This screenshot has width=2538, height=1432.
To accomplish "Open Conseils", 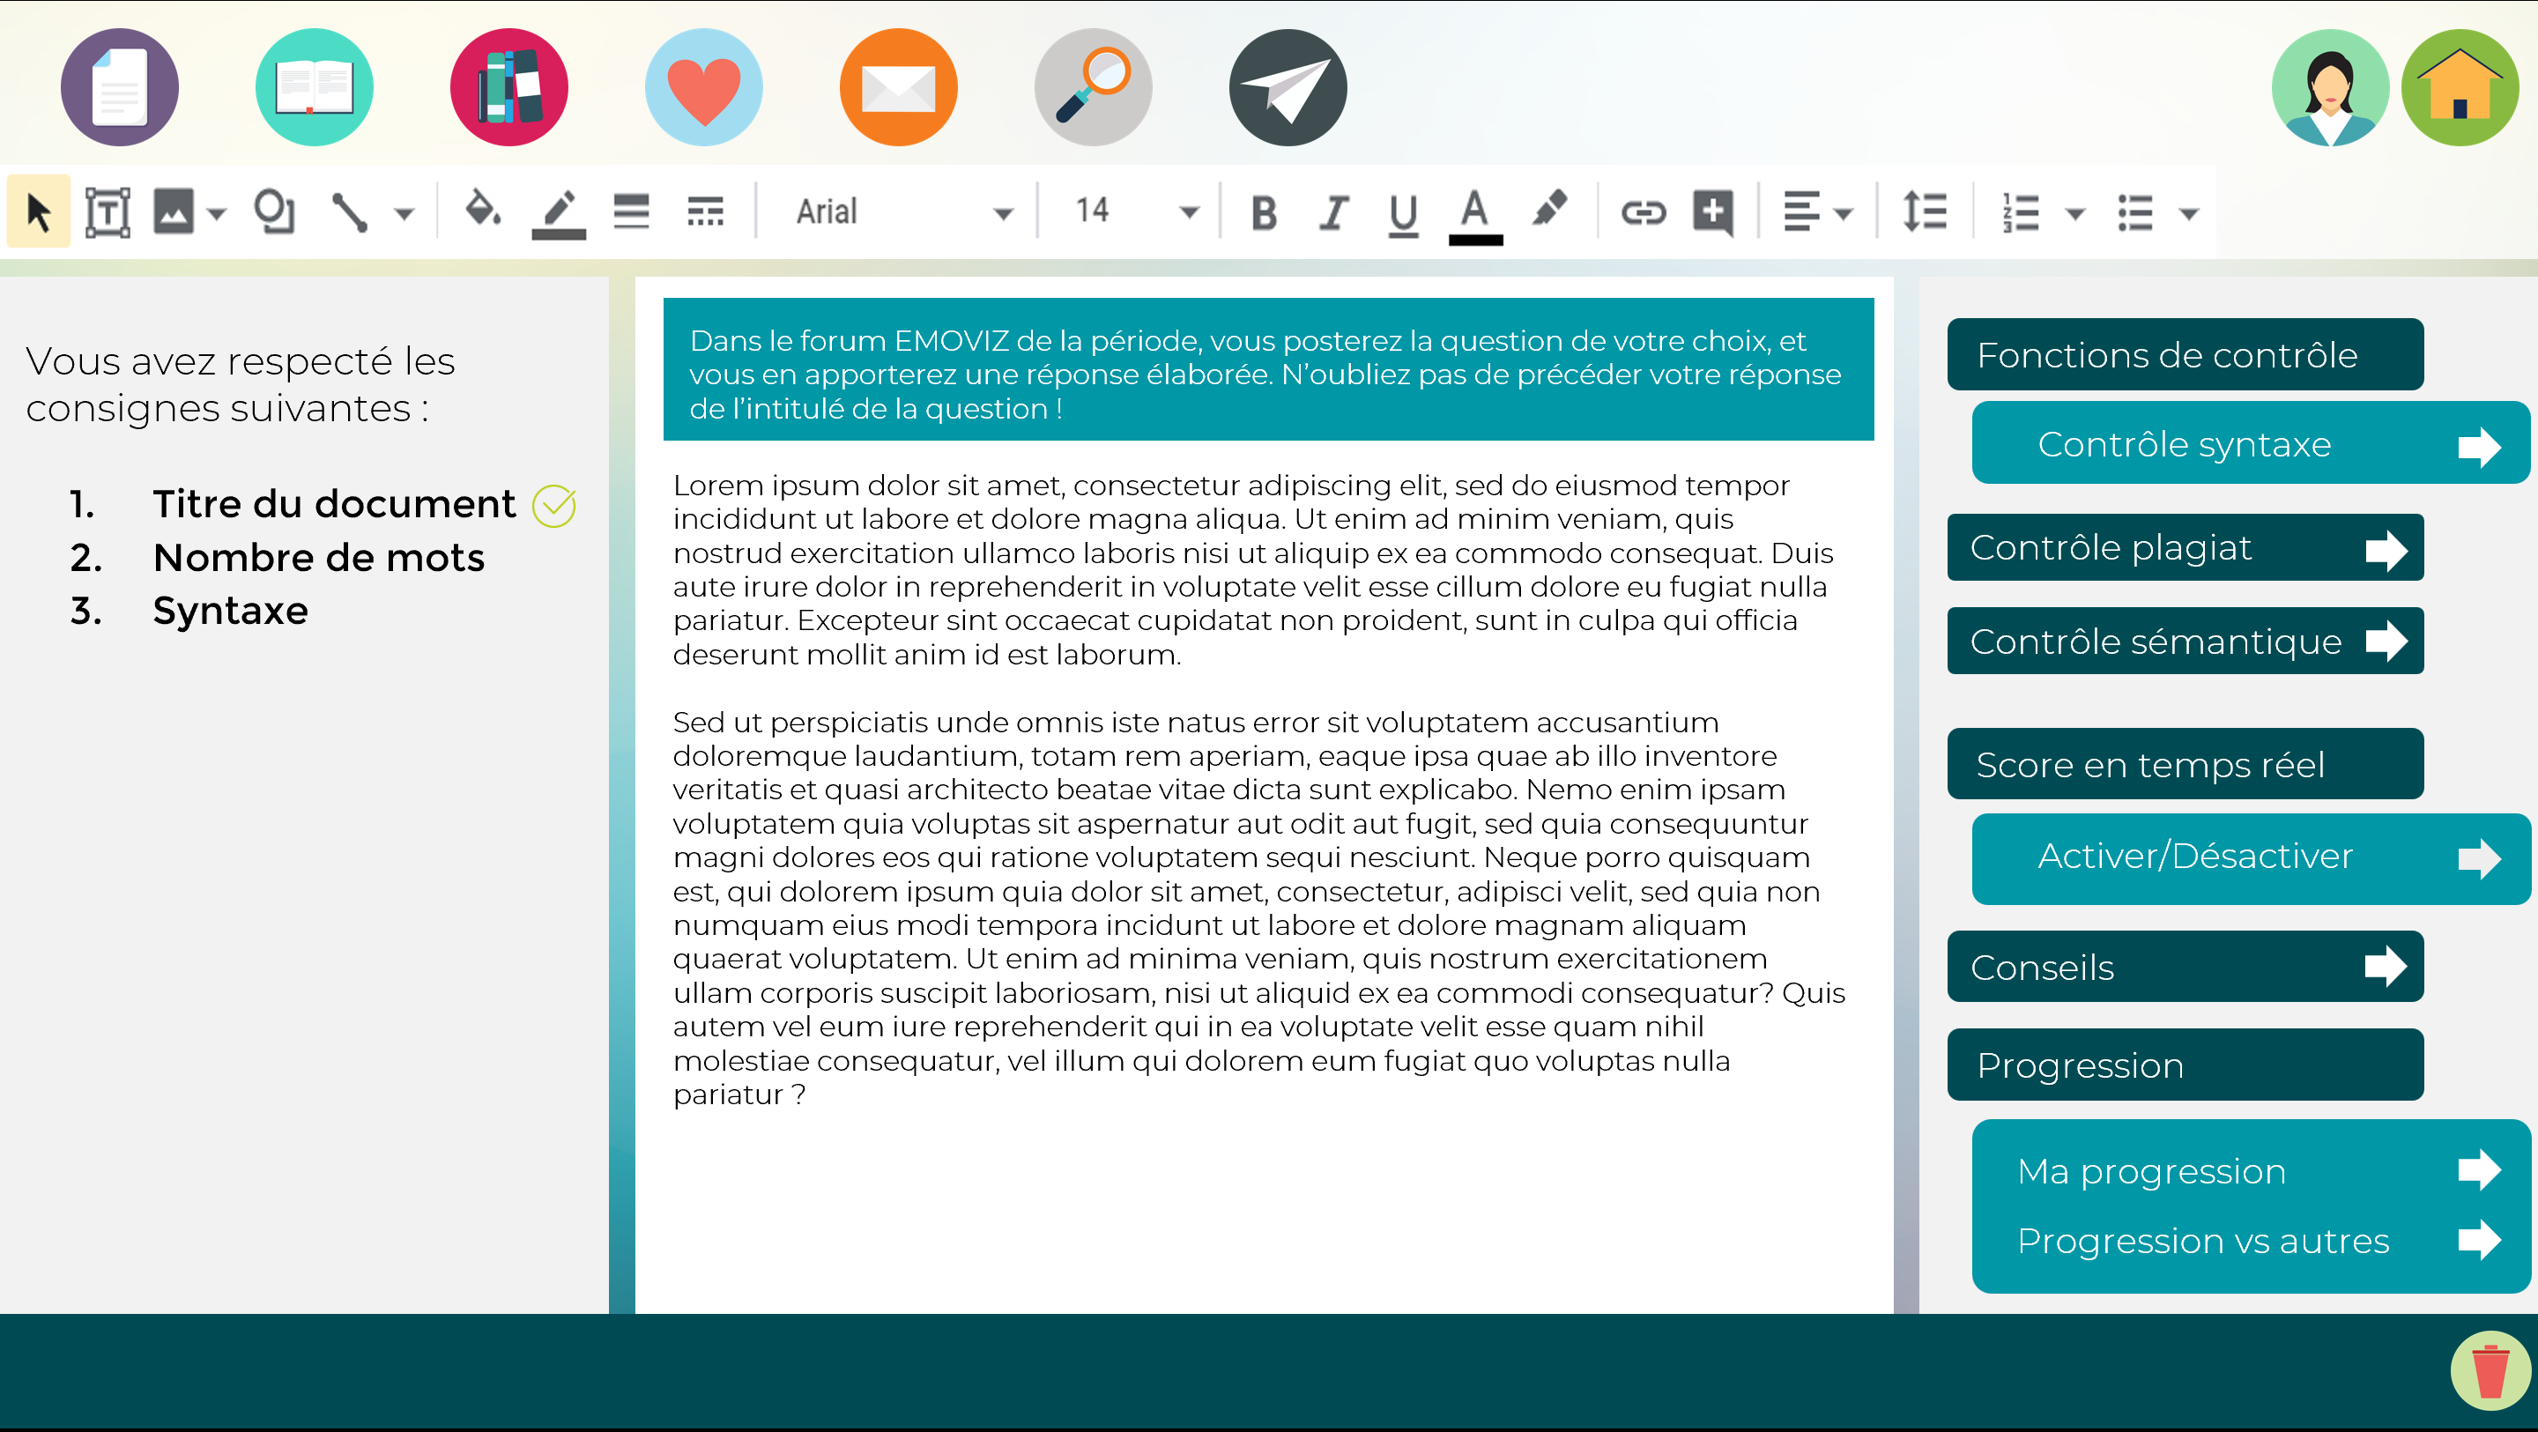I will [2185, 967].
